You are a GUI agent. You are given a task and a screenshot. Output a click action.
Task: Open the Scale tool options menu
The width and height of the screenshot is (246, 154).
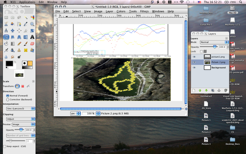(x=33, y=81)
